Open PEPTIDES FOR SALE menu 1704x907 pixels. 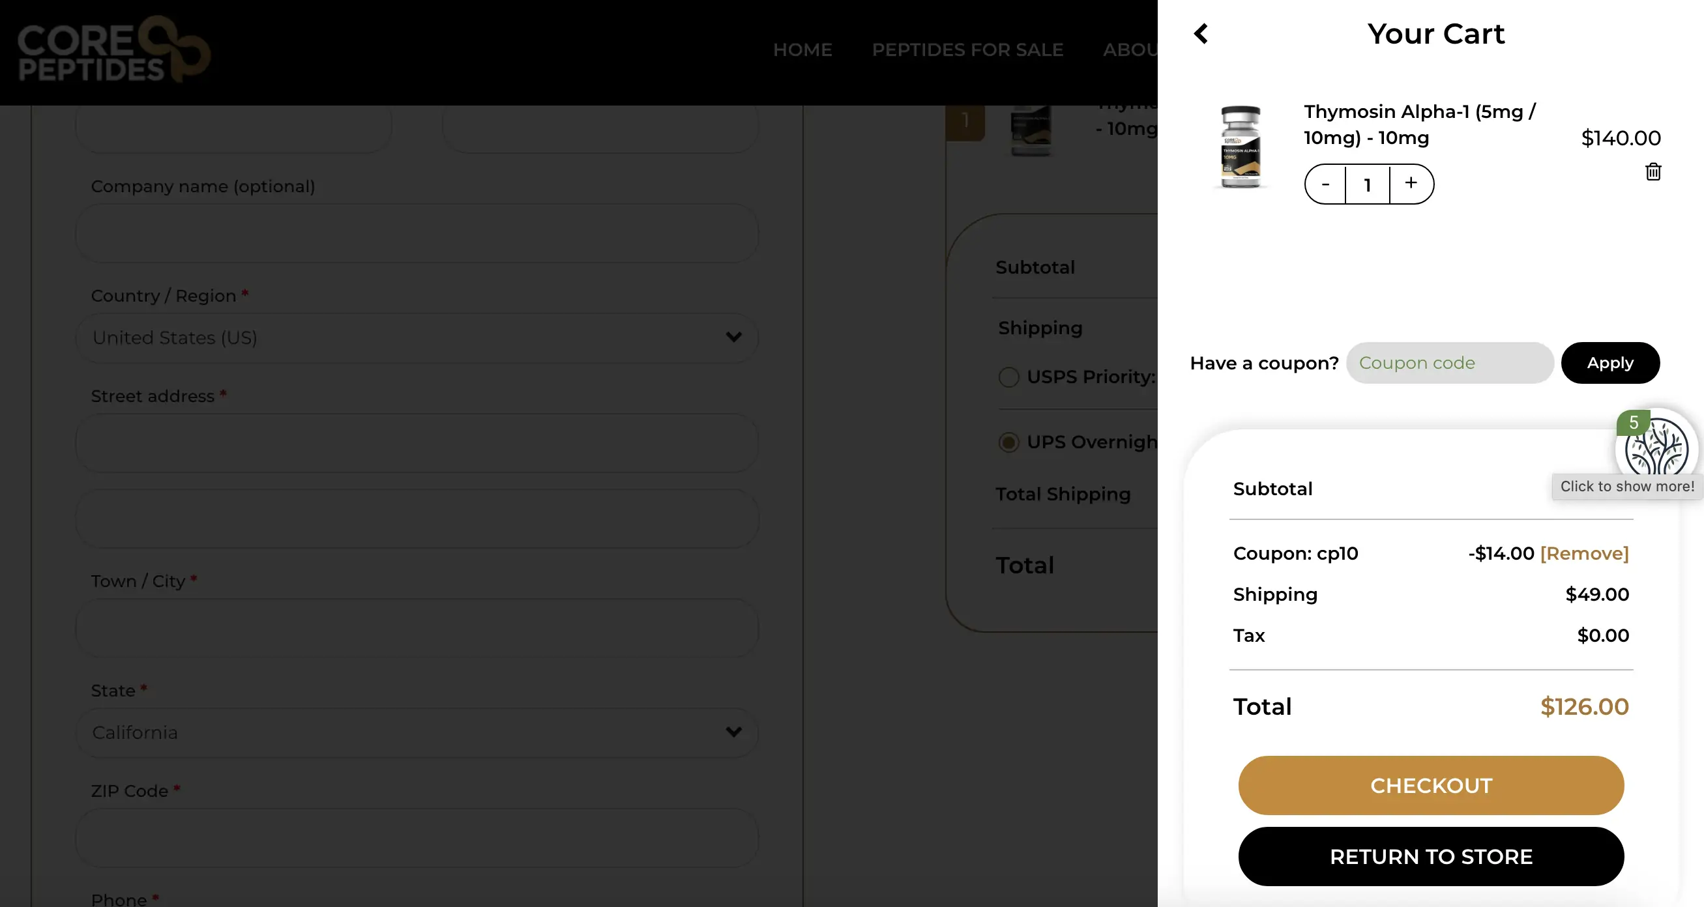967,50
